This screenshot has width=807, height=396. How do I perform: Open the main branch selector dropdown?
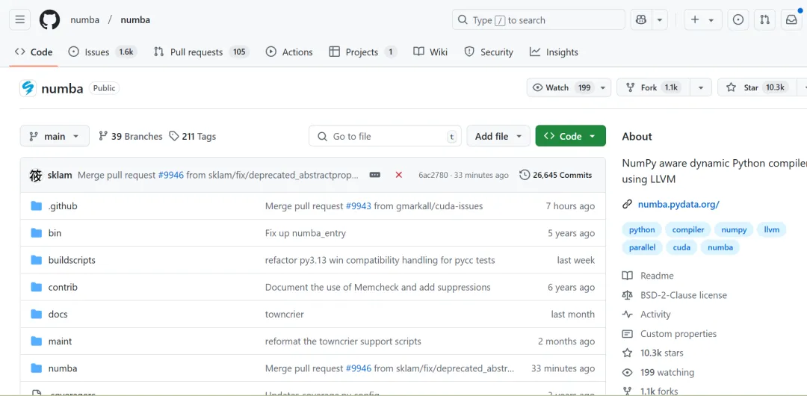point(55,137)
